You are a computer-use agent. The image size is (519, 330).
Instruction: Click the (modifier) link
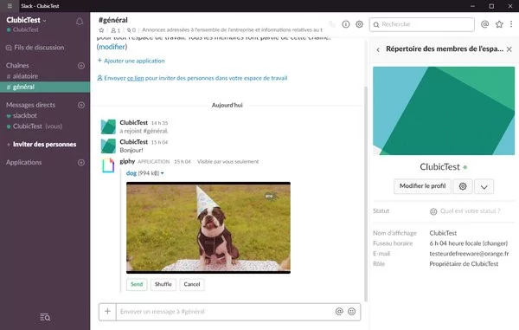(x=112, y=47)
